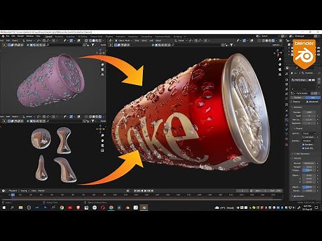Switch to the Shading workspace tab

(109, 36)
